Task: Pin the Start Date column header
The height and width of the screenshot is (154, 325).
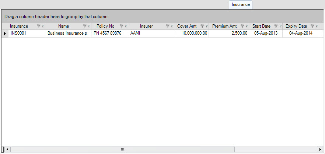Action: coord(280,26)
